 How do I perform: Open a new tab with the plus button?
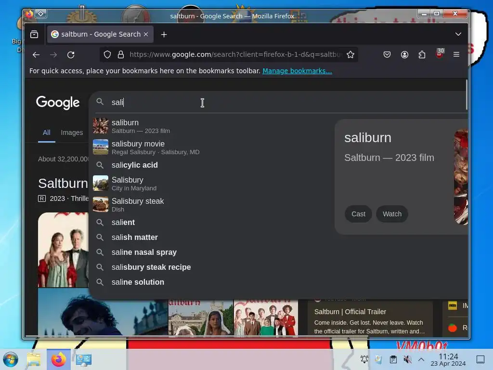pos(164,34)
